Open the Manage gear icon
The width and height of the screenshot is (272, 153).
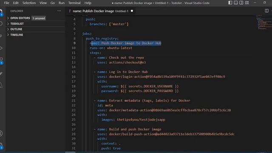(1, 144)
